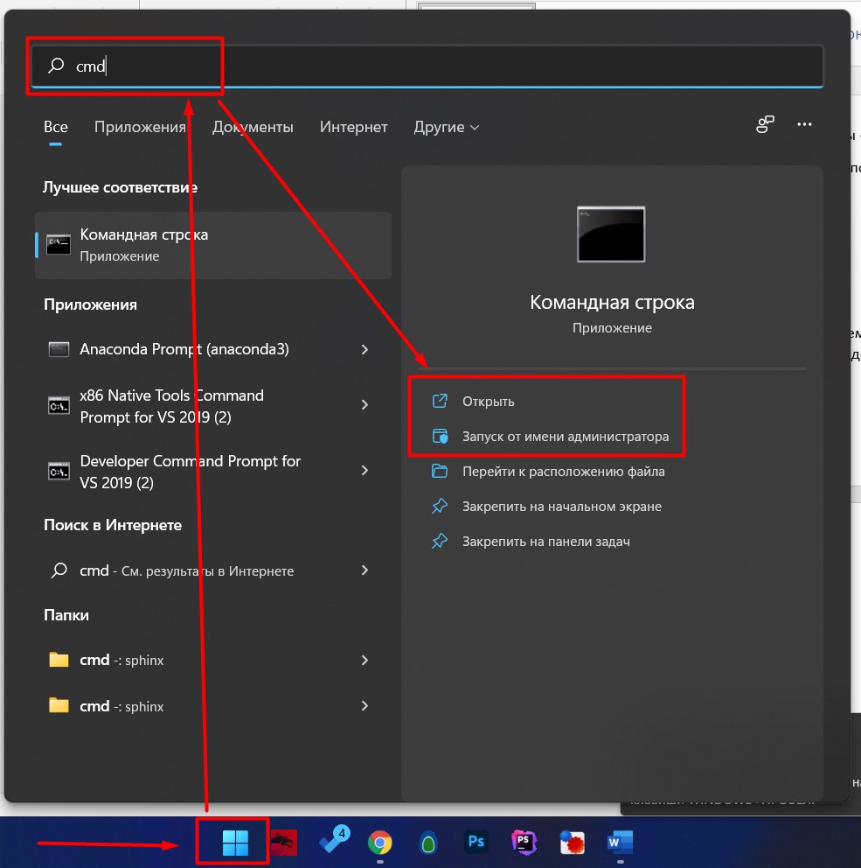Click the web search magnifier icon for cmd
This screenshot has height=868, width=861.
[59, 570]
